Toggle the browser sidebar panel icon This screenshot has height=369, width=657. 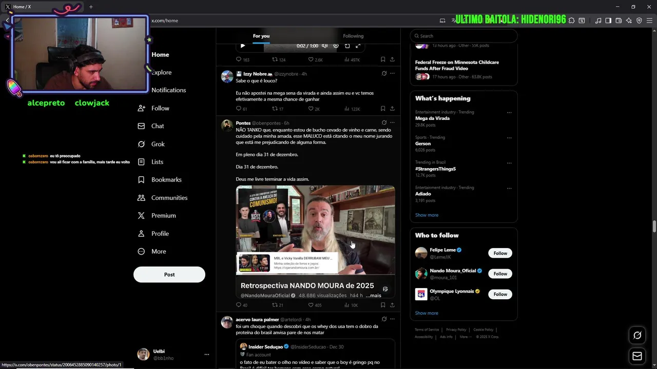pos(608,20)
